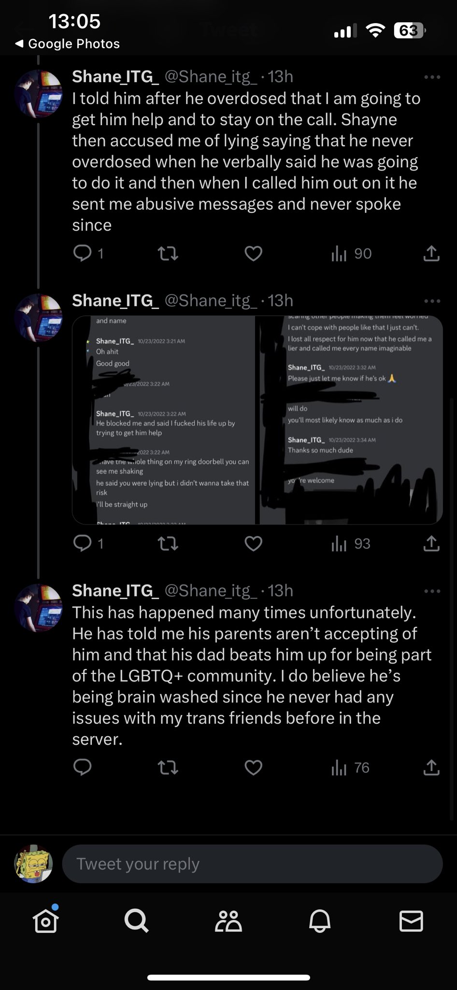Image resolution: width=457 pixels, height=990 pixels.
Task: Like the tweet with Discord screenshots
Action: coord(253,544)
